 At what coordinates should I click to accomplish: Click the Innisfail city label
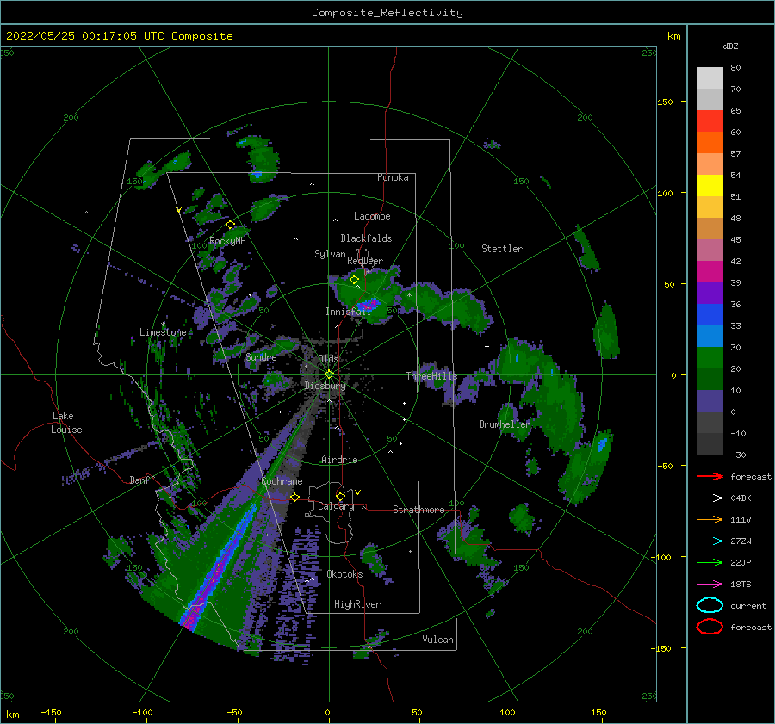pos(348,312)
